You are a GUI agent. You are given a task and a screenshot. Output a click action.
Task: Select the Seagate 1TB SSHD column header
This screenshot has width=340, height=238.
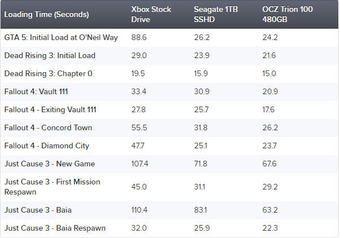tap(216, 14)
